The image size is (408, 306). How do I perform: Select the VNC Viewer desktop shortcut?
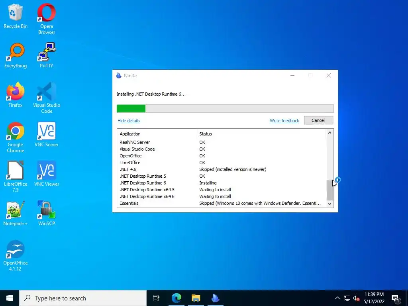47,174
